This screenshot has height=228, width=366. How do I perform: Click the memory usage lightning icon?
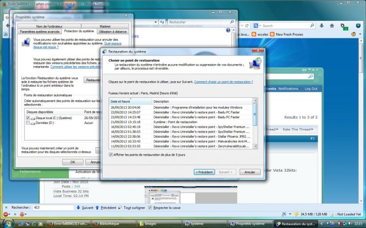[x=296, y=214]
